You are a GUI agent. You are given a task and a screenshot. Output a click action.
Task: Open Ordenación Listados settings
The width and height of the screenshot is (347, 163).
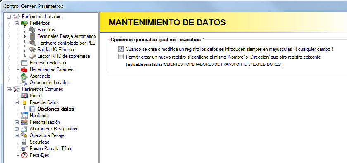[50, 83]
